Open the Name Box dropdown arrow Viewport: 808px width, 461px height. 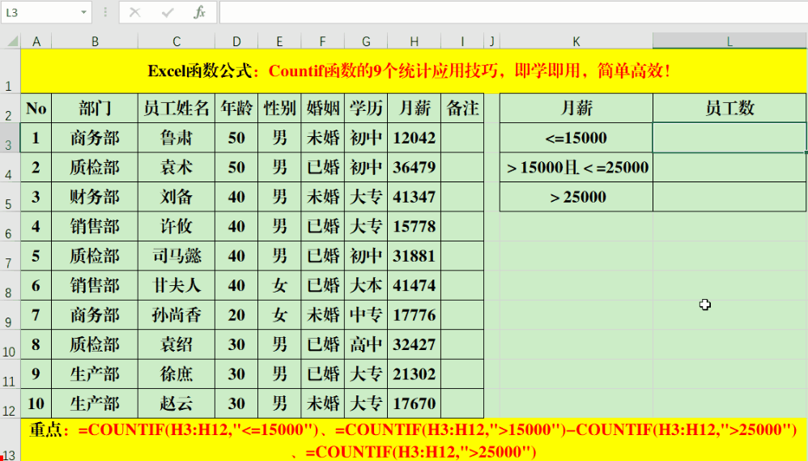tap(83, 12)
